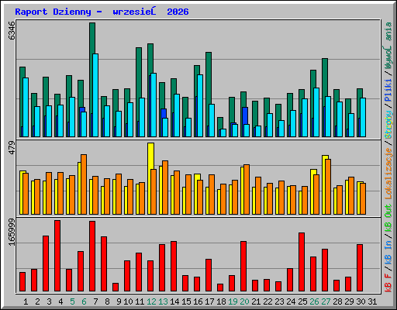Click day label 23 on the axis
Image resolution: width=397 pixels, height=310 pixels.
279,301
